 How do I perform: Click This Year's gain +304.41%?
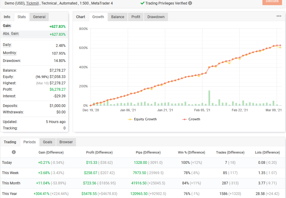coord(41,194)
